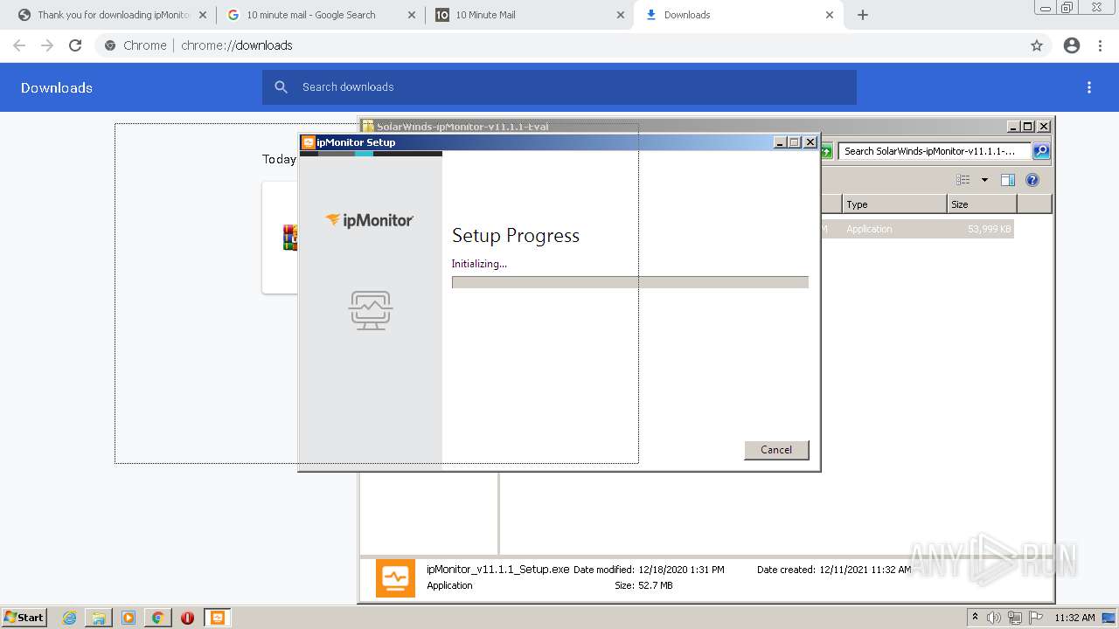Click the monitor graphic in setup sidebar
Screen dimensions: 1119x629
(x=371, y=310)
